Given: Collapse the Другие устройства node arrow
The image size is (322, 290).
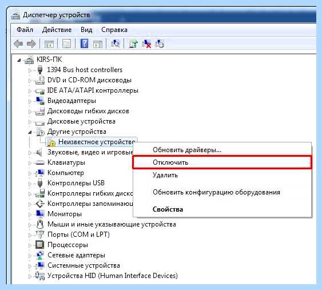Looking at the screenshot, I should [x=30, y=133].
